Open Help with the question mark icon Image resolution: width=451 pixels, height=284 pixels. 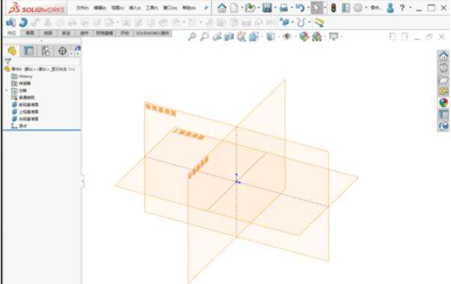[402, 7]
